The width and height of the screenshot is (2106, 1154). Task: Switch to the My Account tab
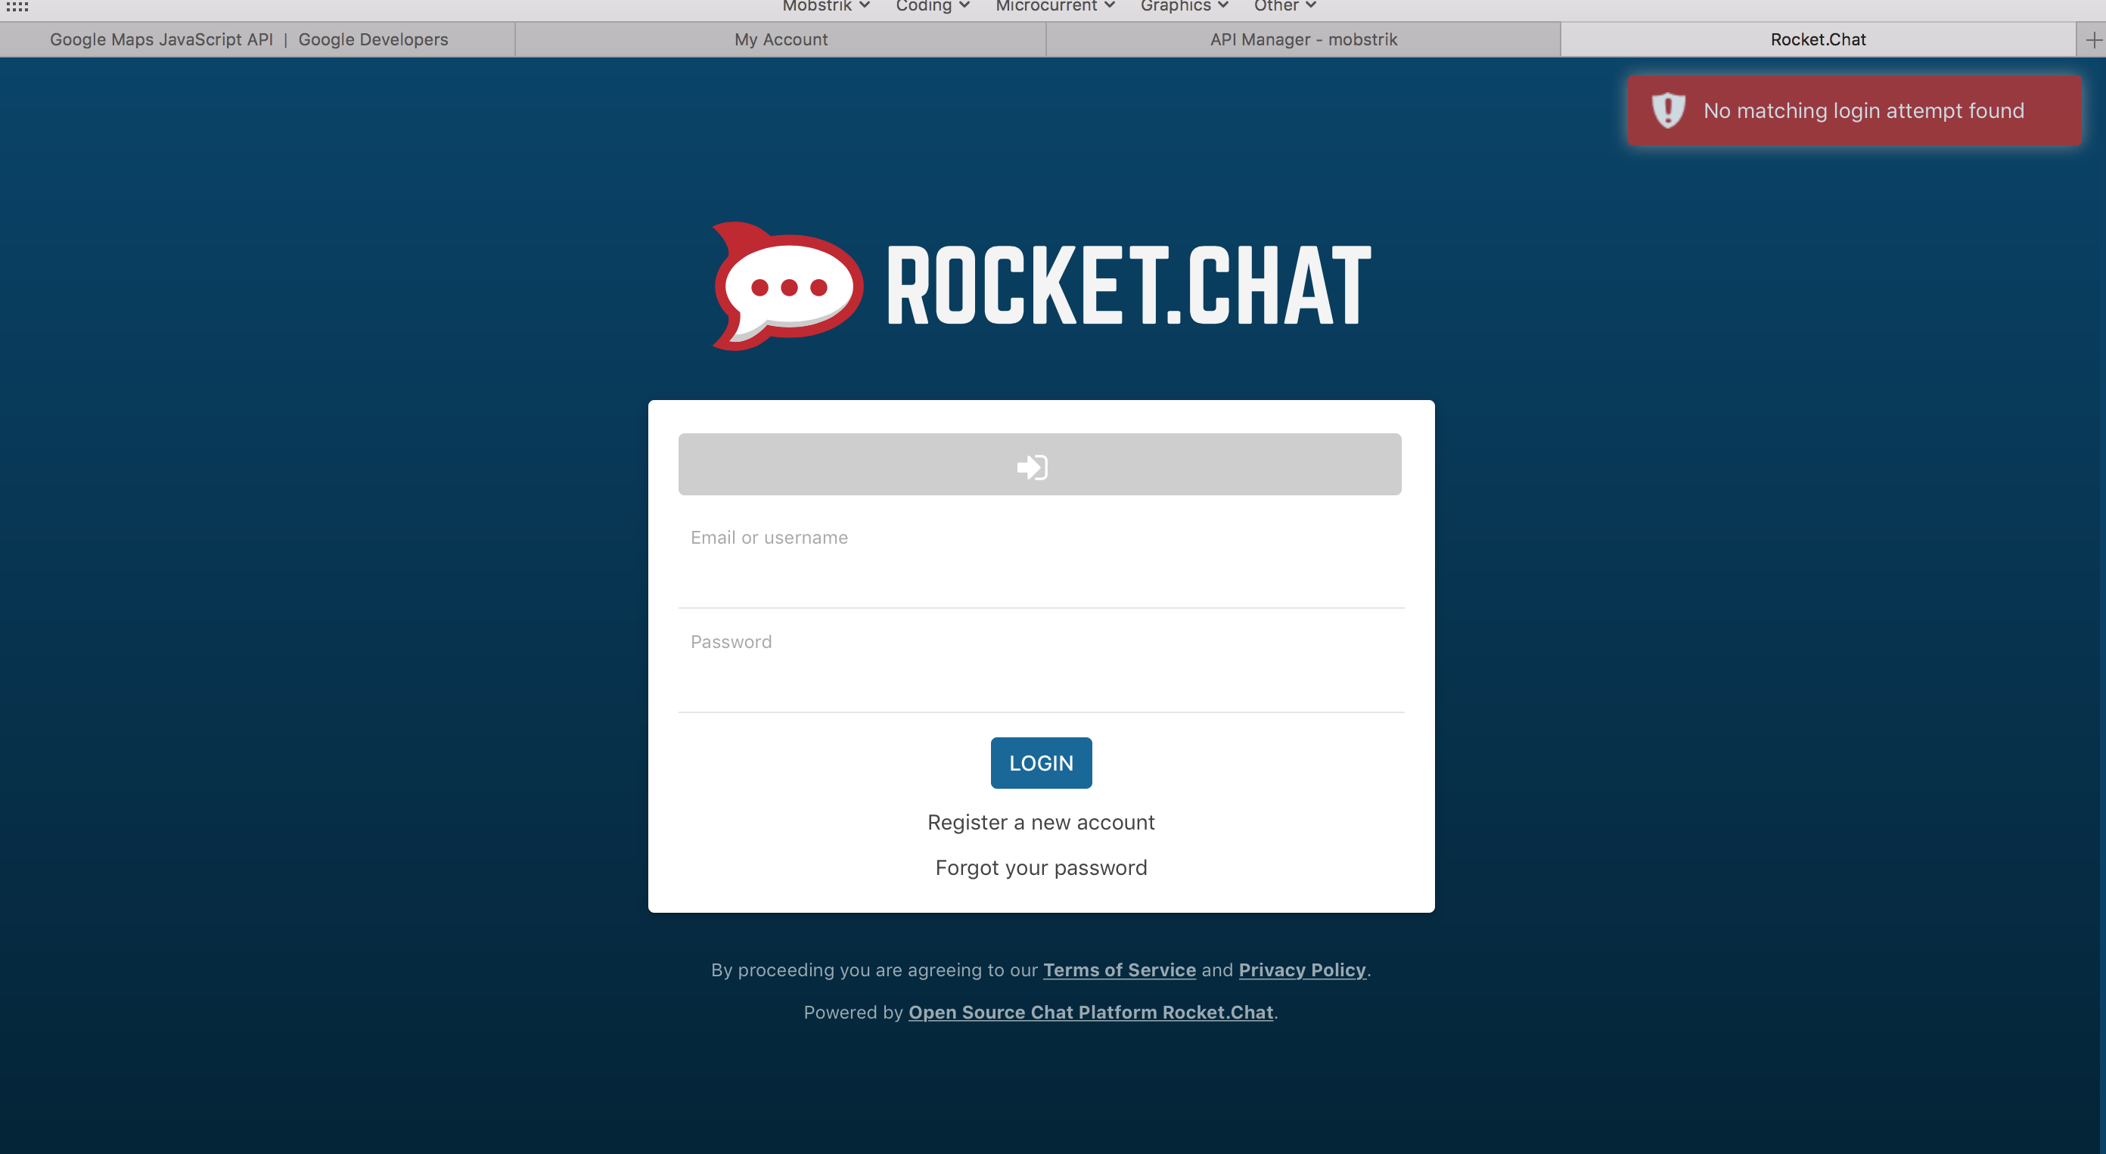pos(781,39)
